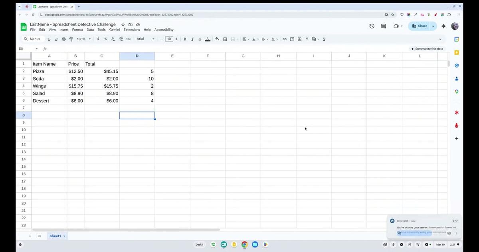479x252 pixels.
Task: Open the comments panel icon
Action: (383, 26)
